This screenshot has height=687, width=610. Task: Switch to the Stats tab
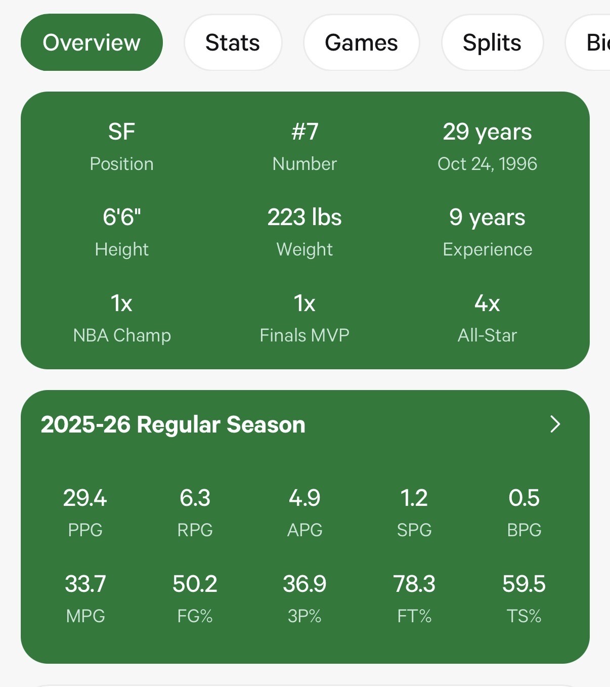click(233, 42)
